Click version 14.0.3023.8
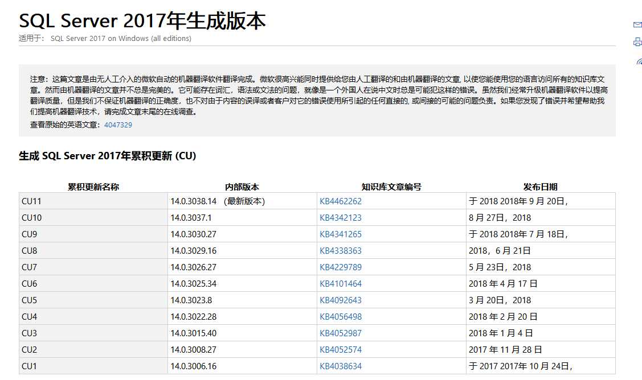 [191, 300]
